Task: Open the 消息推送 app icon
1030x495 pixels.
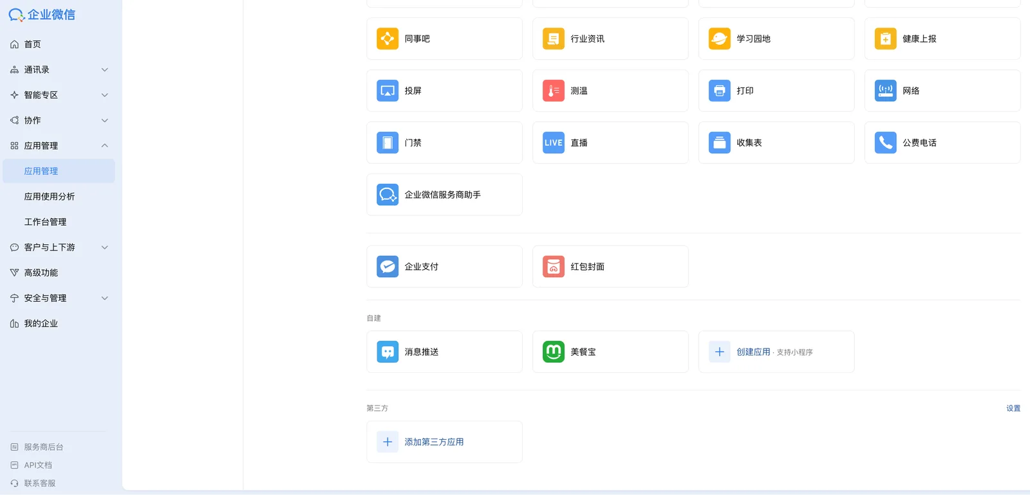Action: (388, 352)
